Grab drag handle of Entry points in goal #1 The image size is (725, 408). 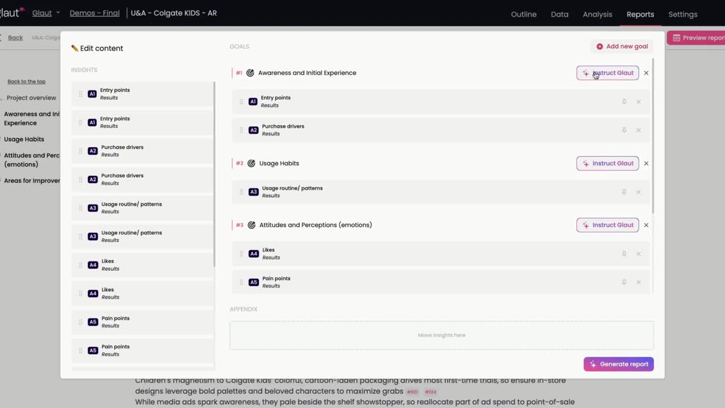[241, 101]
